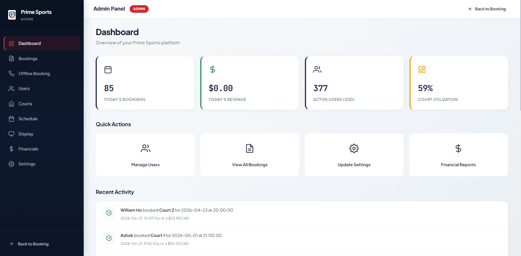Click the 85 Today's Bookings value
This screenshot has height=256, width=521.
click(109, 88)
